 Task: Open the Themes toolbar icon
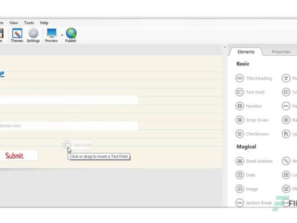click(x=17, y=35)
